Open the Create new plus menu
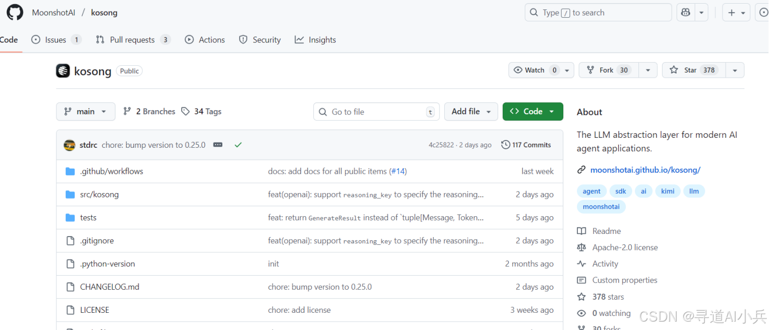 click(736, 13)
